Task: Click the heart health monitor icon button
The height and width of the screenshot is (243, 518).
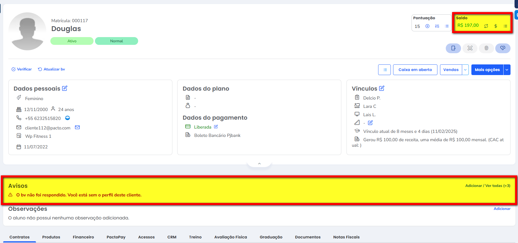Action: (503, 48)
